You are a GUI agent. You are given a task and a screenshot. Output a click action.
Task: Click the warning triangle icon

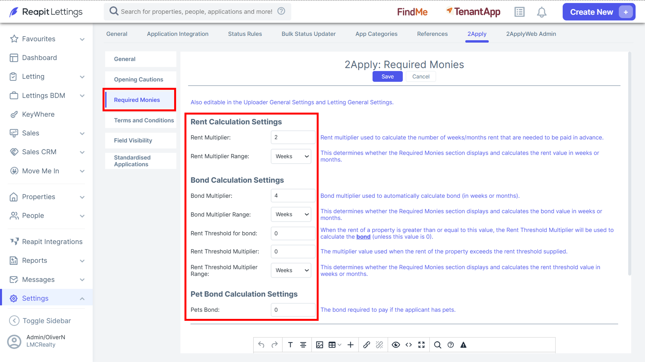tap(463, 345)
